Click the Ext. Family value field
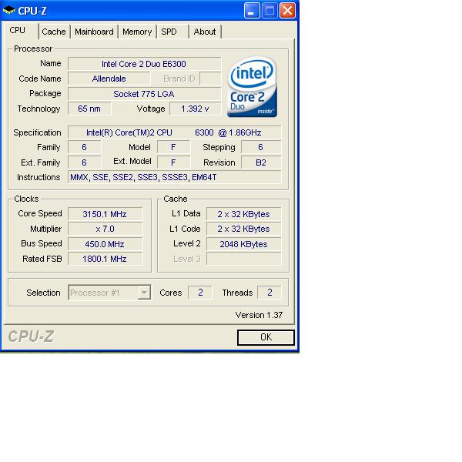 [84, 162]
